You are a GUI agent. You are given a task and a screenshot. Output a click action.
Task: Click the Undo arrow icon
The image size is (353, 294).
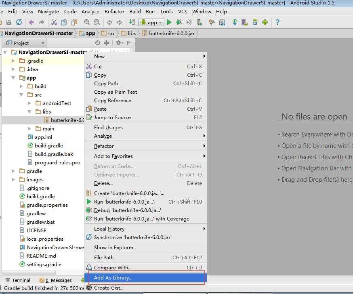[32, 22]
